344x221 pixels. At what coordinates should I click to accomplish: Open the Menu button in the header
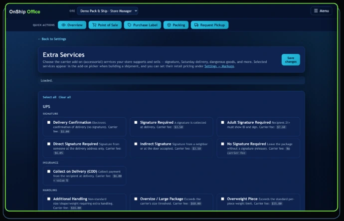pos(321,11)
